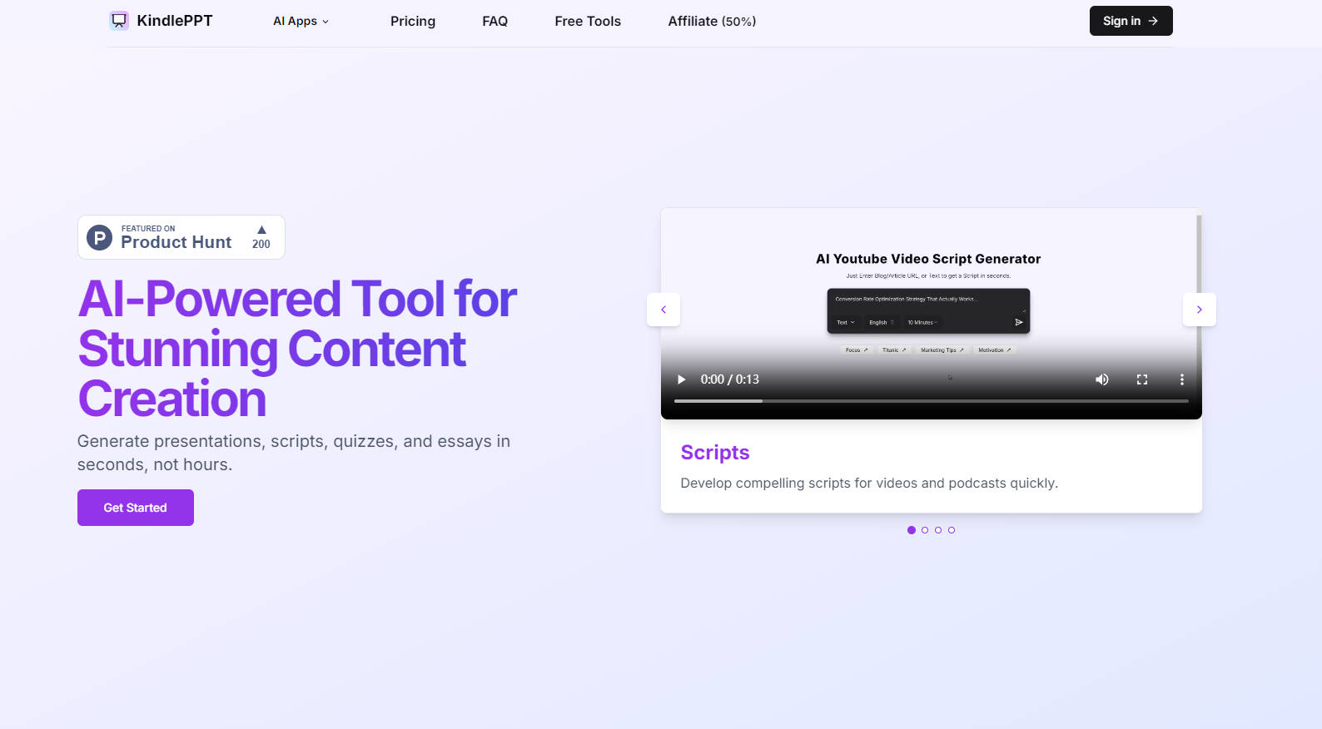Select the second carousel indicator dot
Screen dimensions: 1322x729
[925, 530]
